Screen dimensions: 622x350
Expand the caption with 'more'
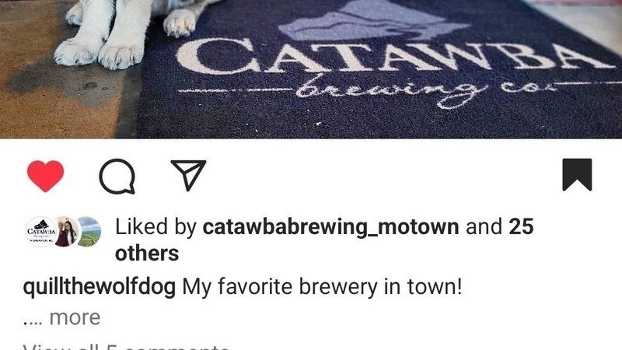click(75, 317)
